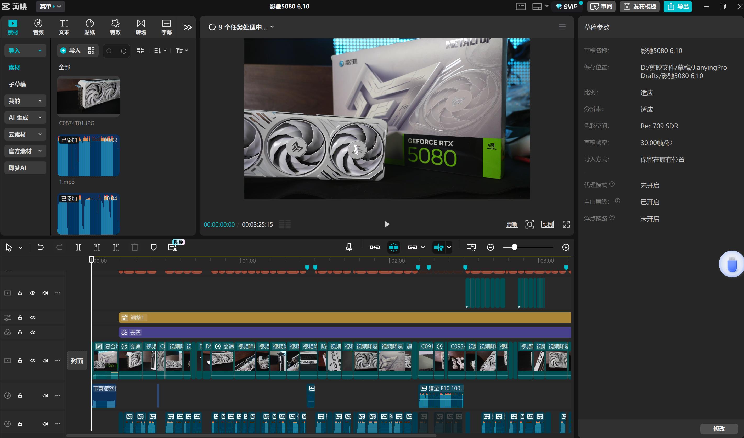Click the undo arrow icon
The image size is (744, 438).
[41, 247]
